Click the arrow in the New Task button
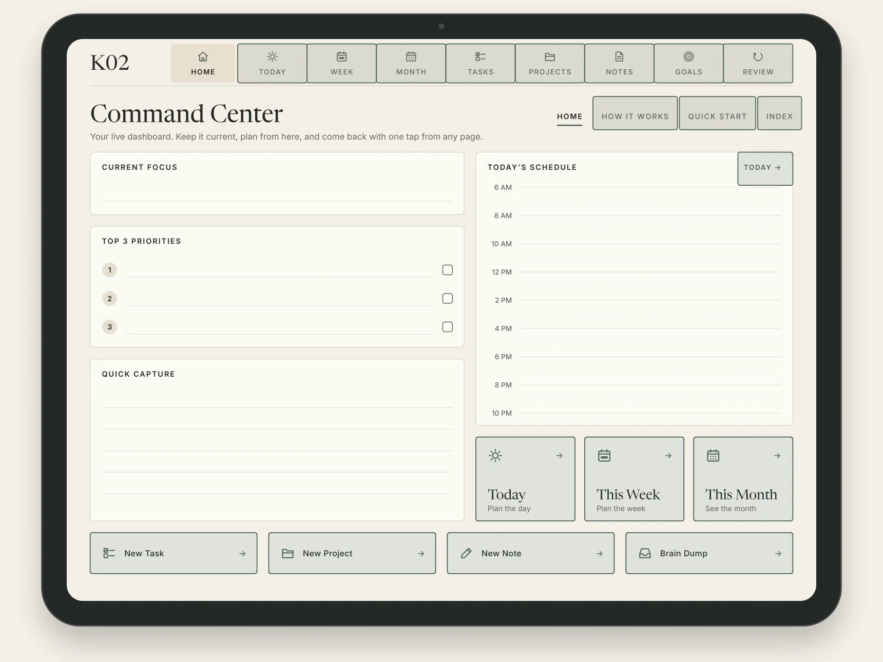The width and height of the screenshot is (883, 662). (x=242, y=554)
